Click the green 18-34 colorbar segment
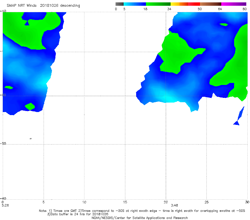Image resolution: width=250 pixels, height=220 pixels. 158,4
